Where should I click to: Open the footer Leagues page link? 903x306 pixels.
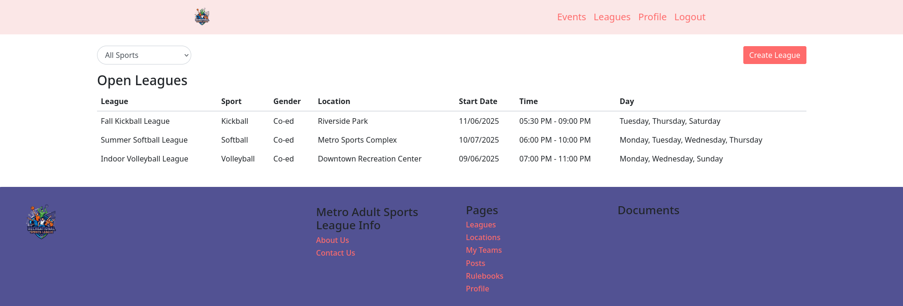coord(480,225)
